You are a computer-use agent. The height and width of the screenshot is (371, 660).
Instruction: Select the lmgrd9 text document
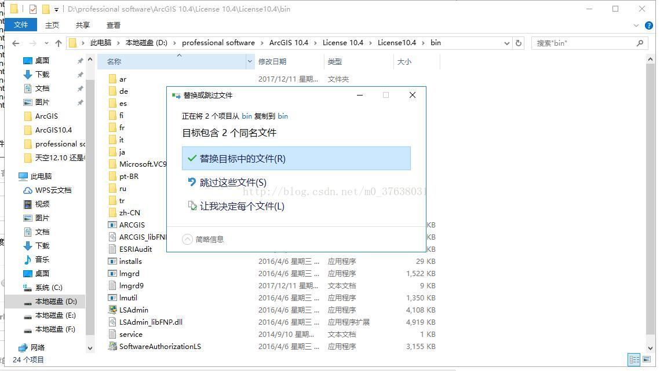coord(132,286)
